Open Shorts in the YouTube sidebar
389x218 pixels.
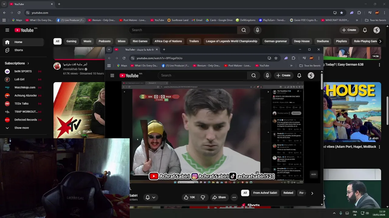pyautogui.click(x=23, y=50)
